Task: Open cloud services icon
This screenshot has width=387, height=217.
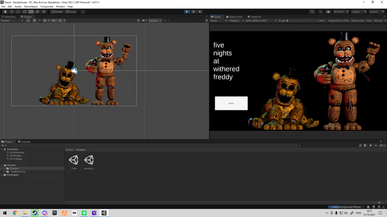Action: (x=328, y=12)
